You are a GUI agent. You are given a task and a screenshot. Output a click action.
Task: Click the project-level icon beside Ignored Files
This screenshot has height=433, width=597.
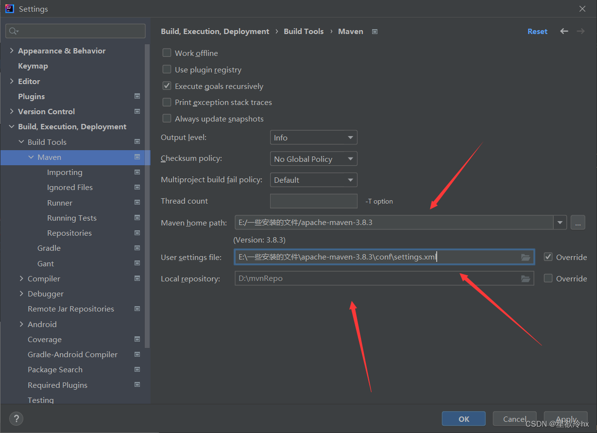coord(137,187)
